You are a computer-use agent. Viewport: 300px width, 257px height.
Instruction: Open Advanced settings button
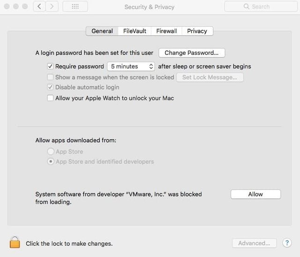(254, 243)
